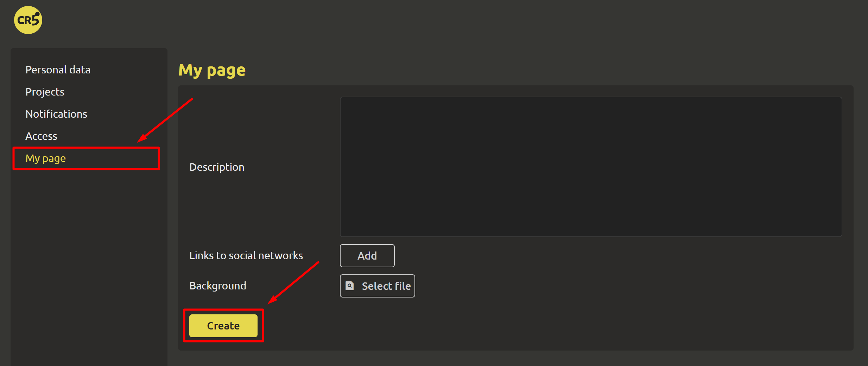Click the Links to social networks label
Screen dimensions: 868x366
(246, 256)
